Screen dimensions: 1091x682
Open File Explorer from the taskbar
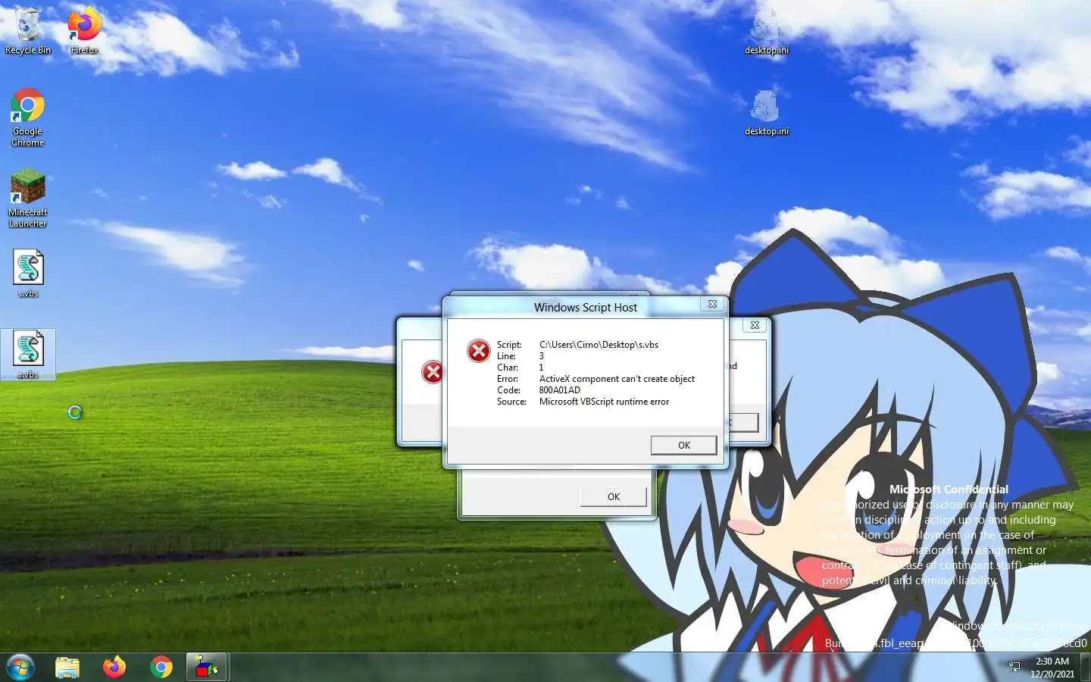coord(67,667)
